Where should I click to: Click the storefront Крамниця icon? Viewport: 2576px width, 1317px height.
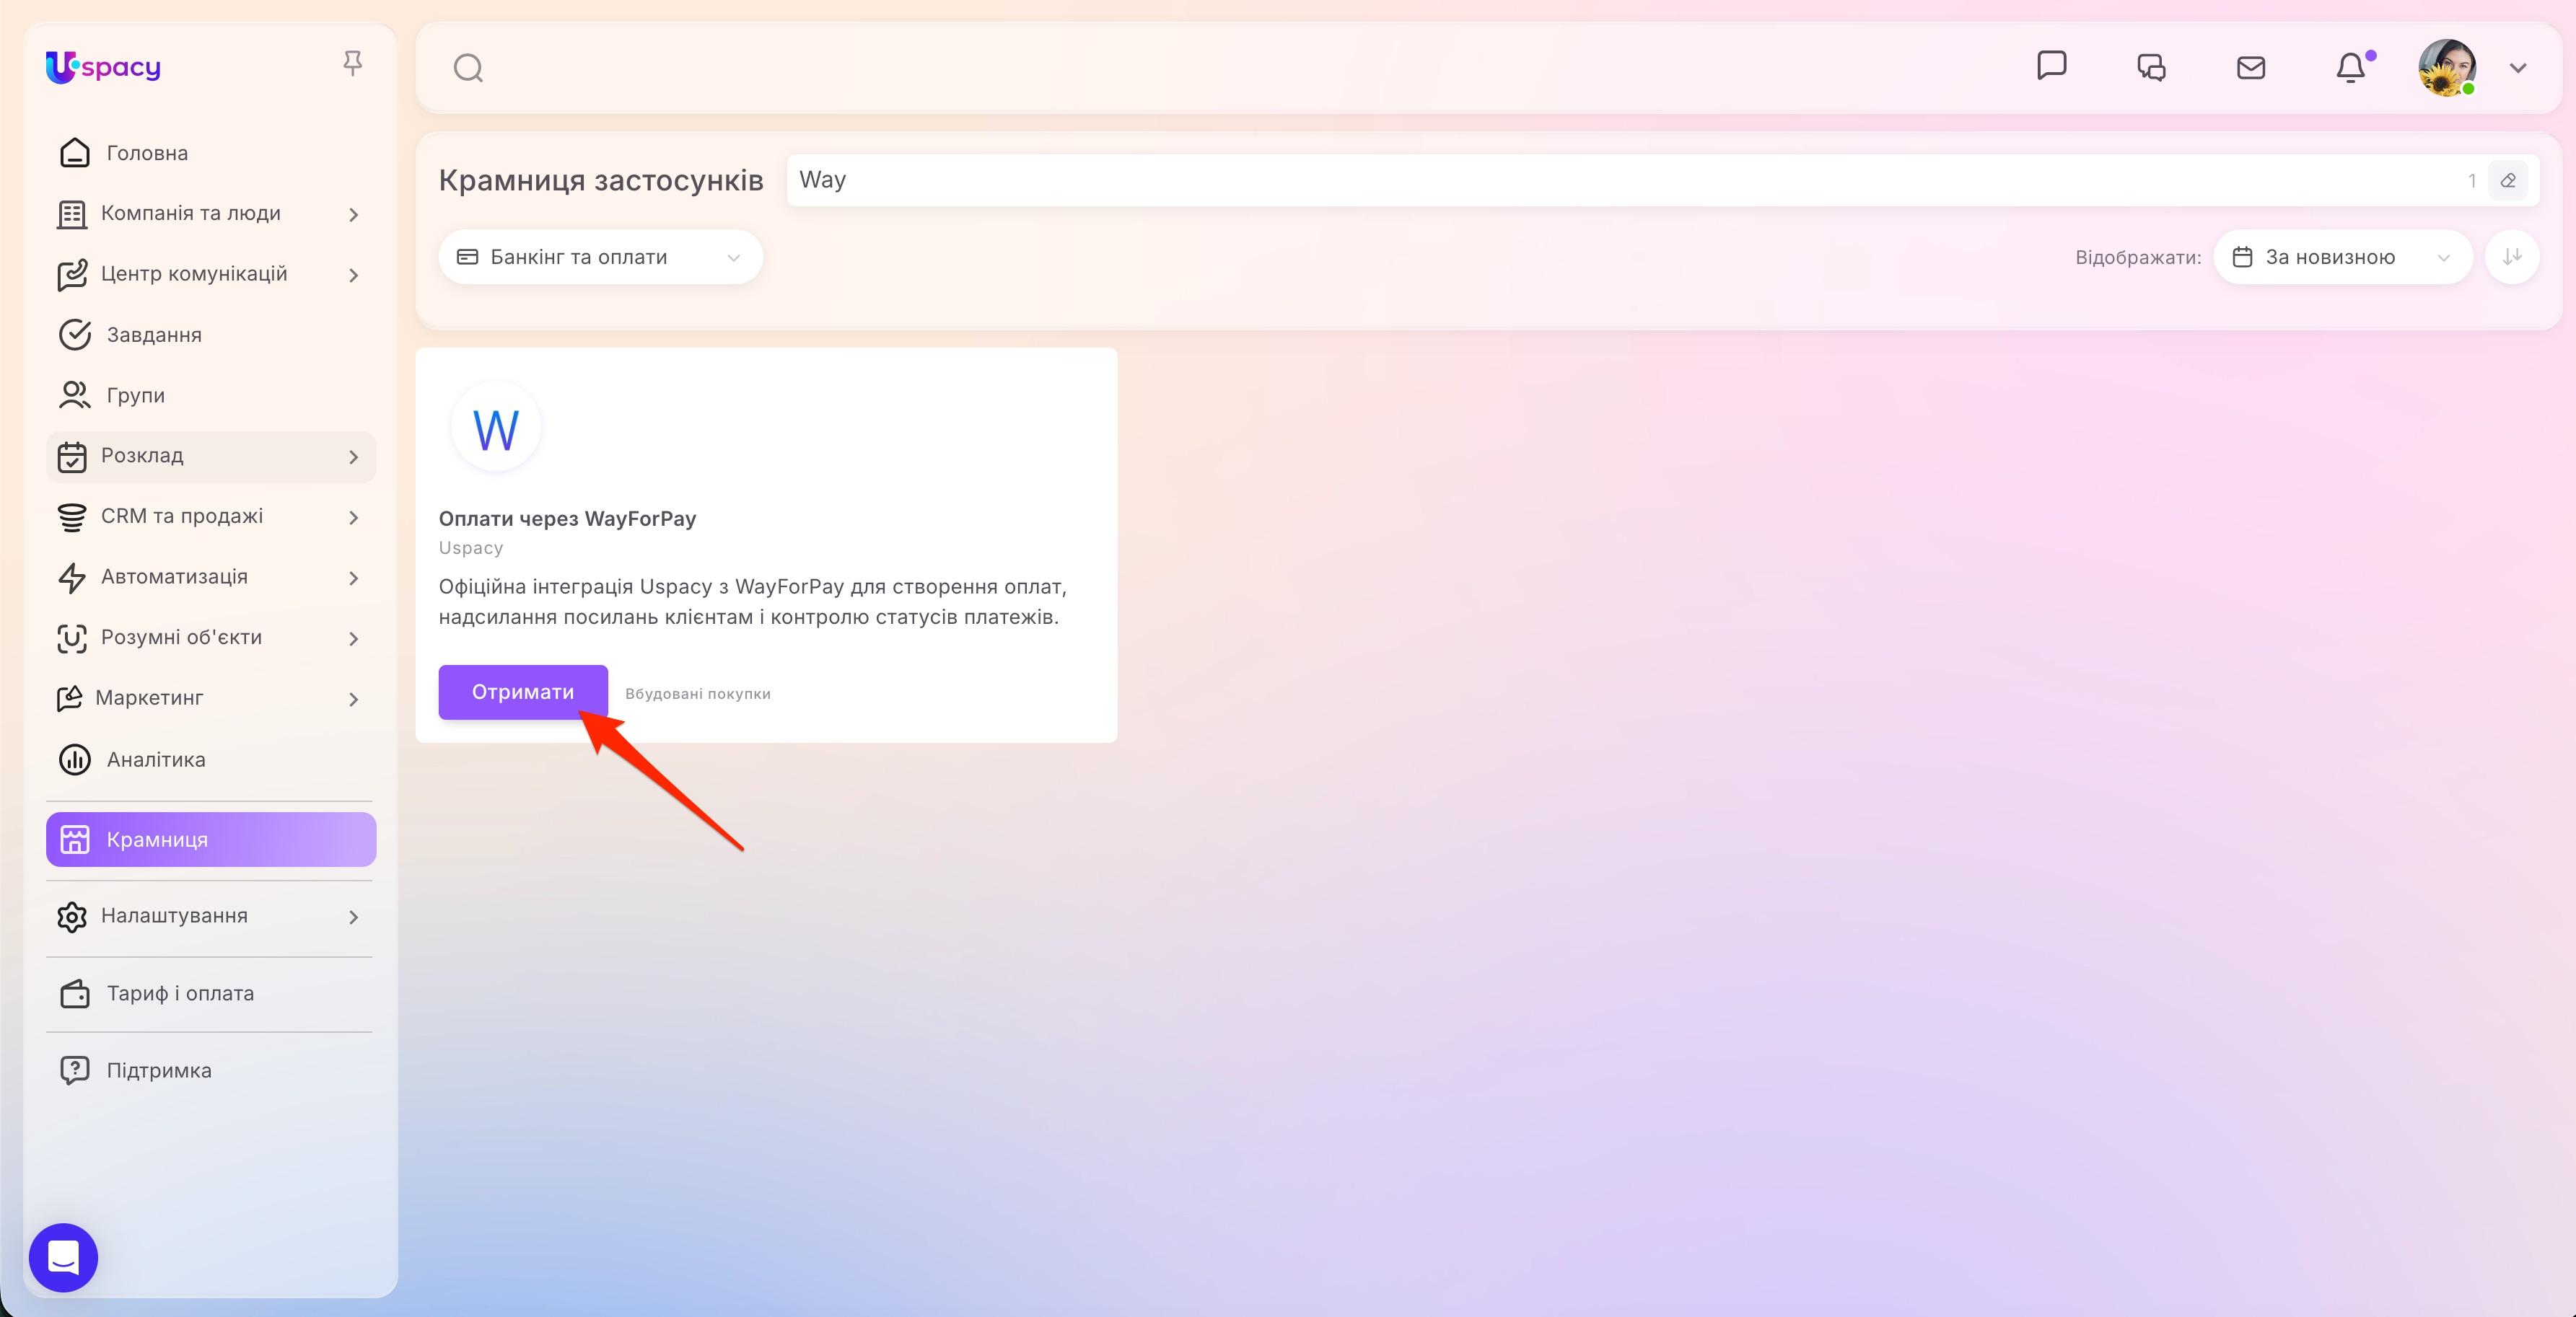(75, 840)
